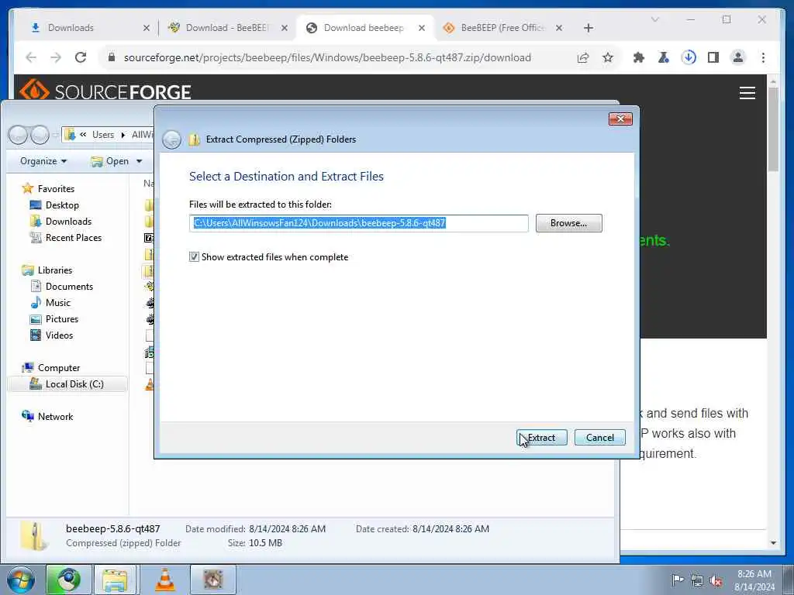Screen dimensions: 794x595
Task: Open Videos library in sidebar
Action: [59, 335]
